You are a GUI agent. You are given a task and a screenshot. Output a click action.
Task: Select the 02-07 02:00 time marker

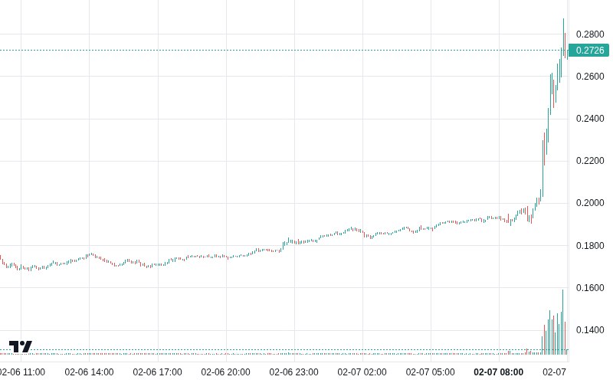point(362,372)
